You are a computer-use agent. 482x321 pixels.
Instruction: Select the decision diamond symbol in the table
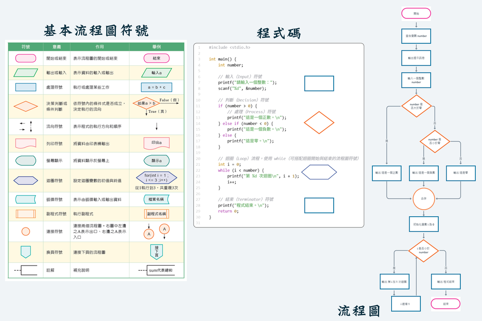[x=25, y=106]
